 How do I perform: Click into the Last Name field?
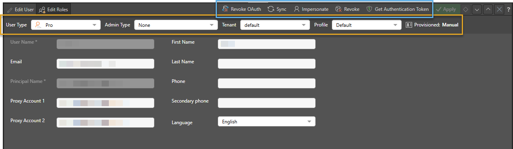coord(267,64)
